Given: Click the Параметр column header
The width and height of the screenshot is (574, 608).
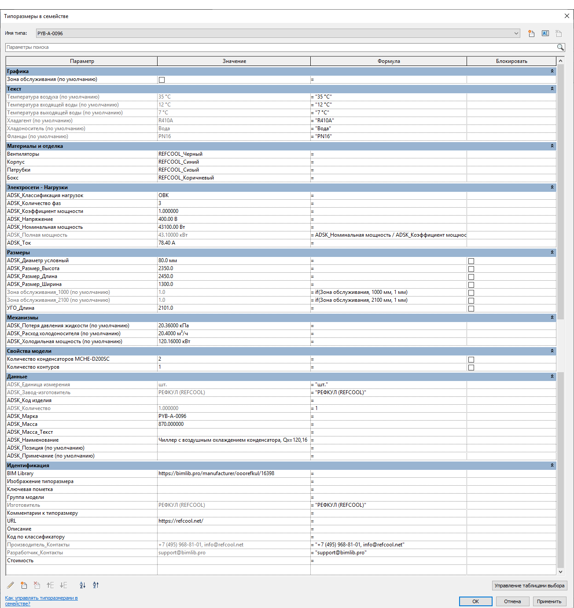Looking at the screenshot, I should [82, 61].
